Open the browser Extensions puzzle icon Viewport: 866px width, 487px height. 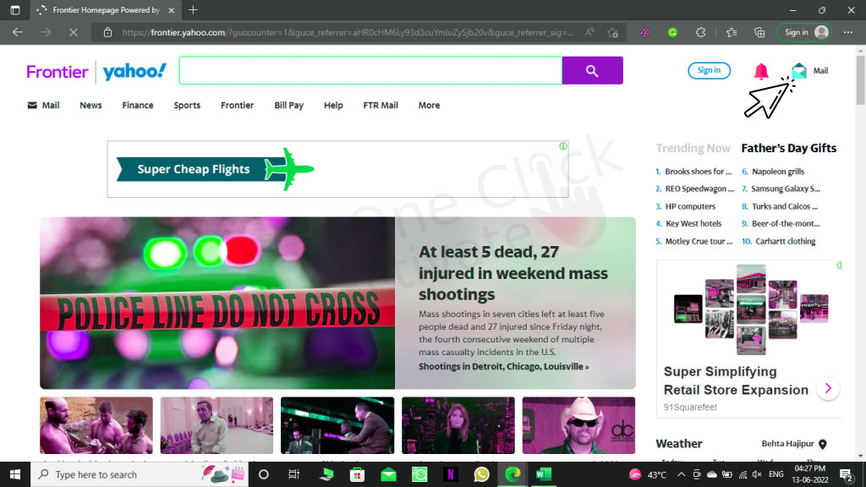(x=701, y=33)
